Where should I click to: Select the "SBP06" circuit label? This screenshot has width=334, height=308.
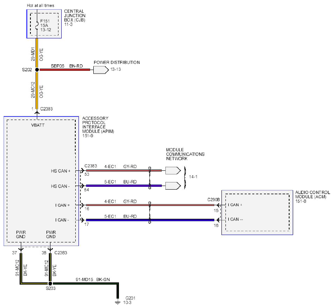coord(58,66)
